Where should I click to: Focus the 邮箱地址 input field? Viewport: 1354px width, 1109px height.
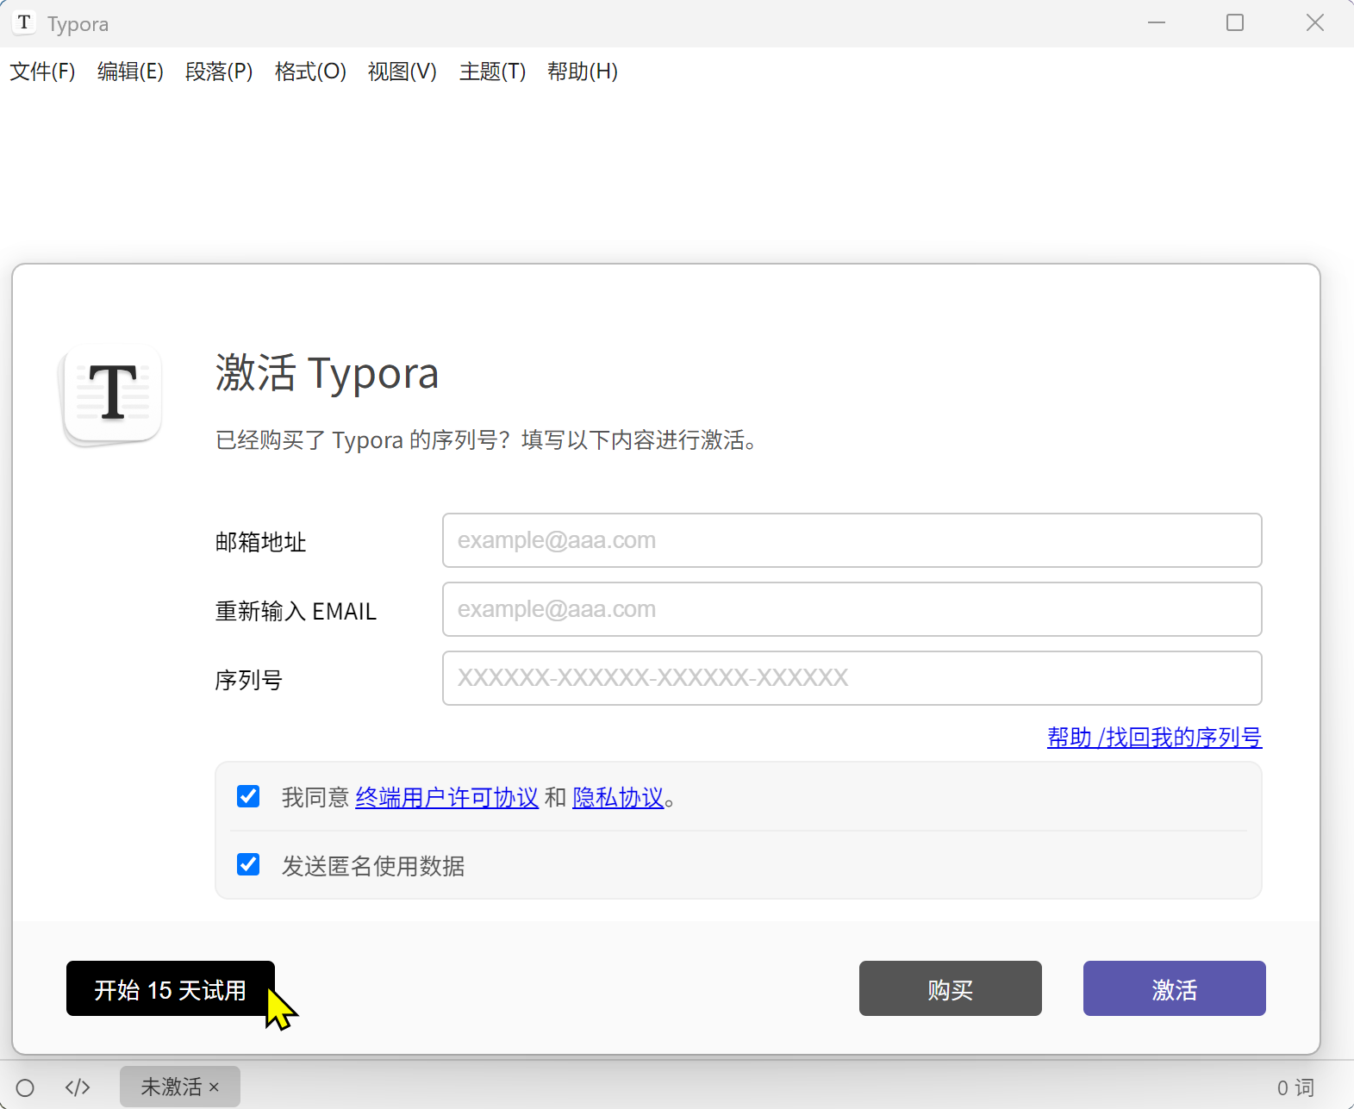click(x=852, y=540)
